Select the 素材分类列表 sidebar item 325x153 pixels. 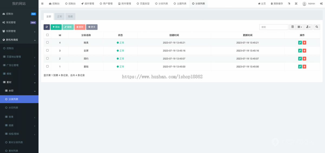(19, 142)
